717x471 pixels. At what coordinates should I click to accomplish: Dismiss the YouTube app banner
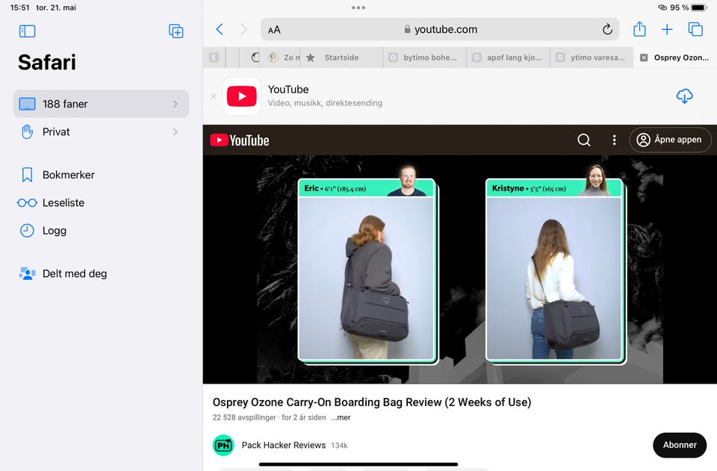(214, 96)
